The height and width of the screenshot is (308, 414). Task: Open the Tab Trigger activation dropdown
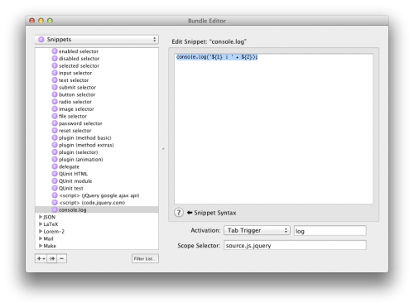coord(257,230)
